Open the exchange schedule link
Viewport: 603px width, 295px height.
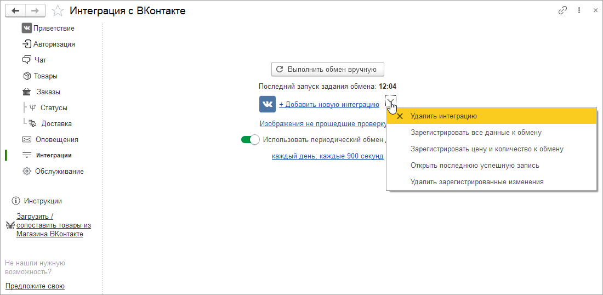click(x=327, y=156)
